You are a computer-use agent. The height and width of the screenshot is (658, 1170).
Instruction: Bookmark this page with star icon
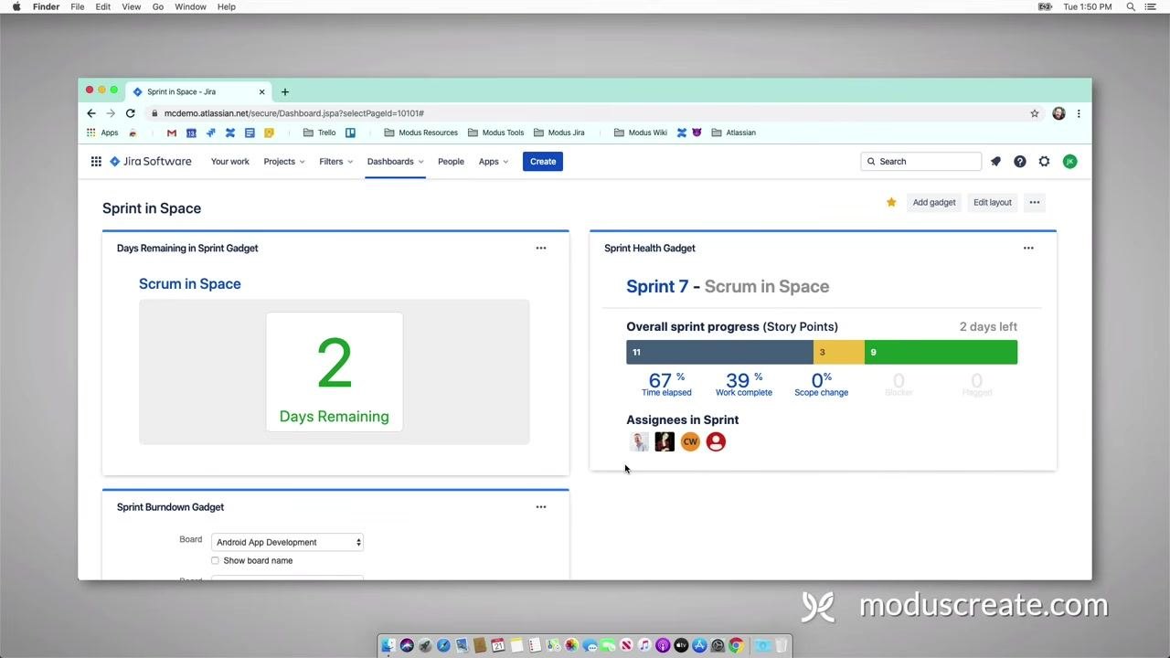1035,113
